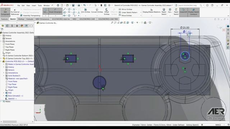Click the Save icon in the top toolbar
This screenshot has height=129, width=230.
(73, 5)
